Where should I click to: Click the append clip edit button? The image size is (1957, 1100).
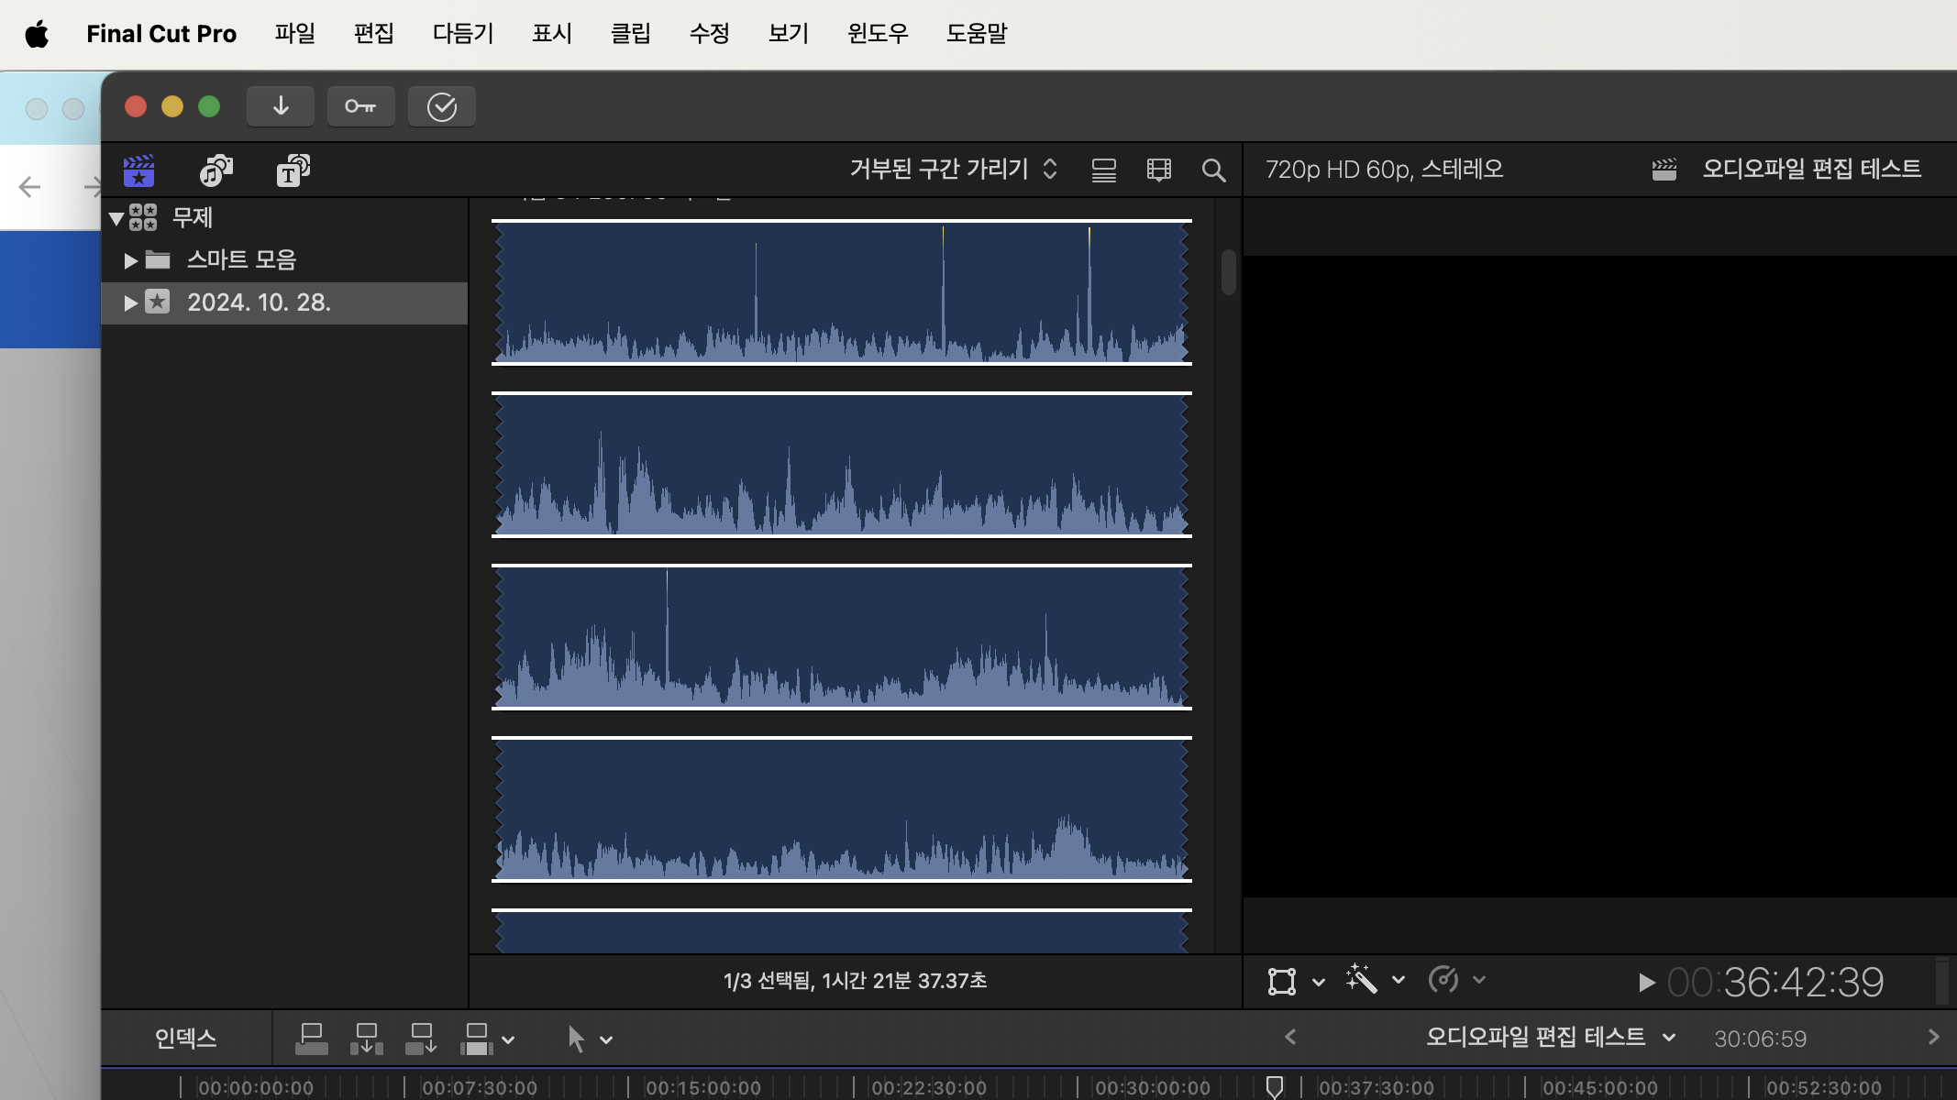[422, 1039]
